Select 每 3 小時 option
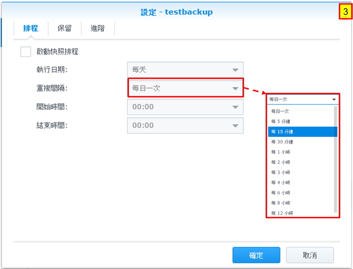Image resolution: width=353 pixels, height=269 pixels. click(301, 172)
